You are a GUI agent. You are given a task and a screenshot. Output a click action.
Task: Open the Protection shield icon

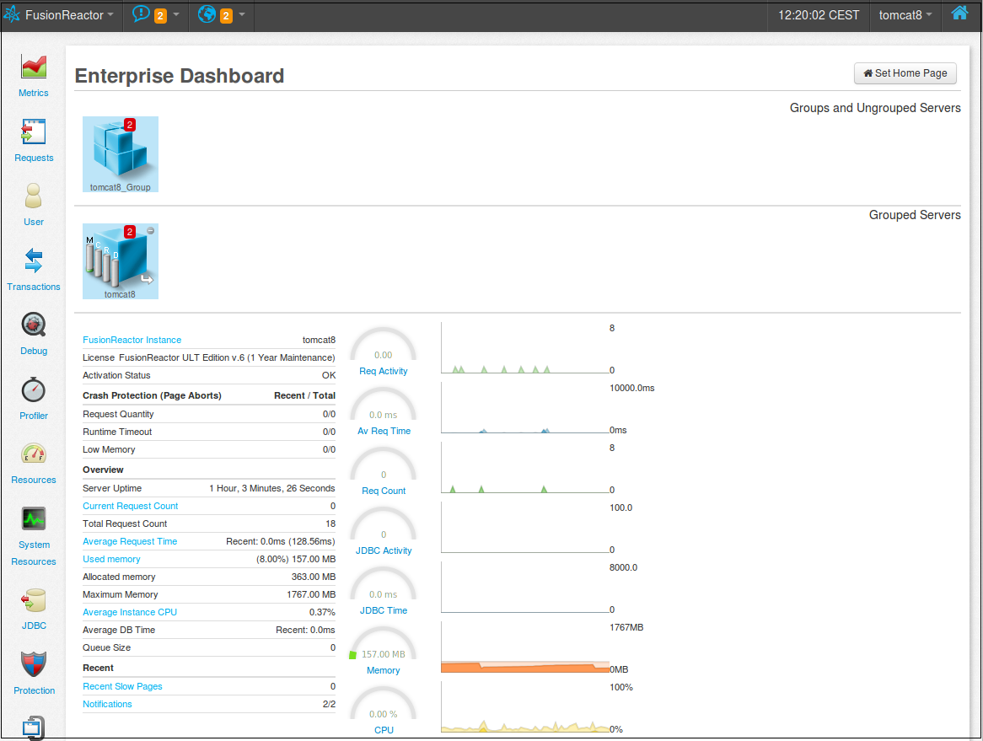click(x=34, y=664)
